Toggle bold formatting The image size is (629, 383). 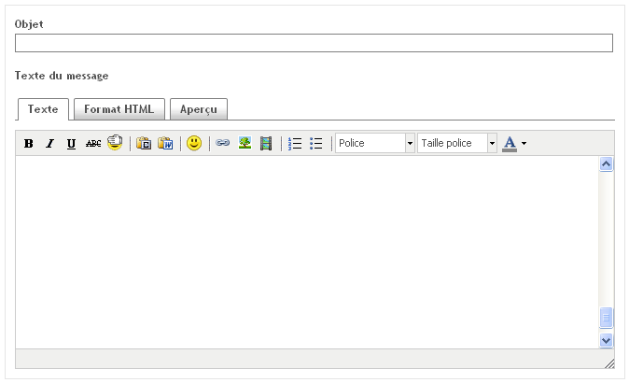click(x=29, y=144)
